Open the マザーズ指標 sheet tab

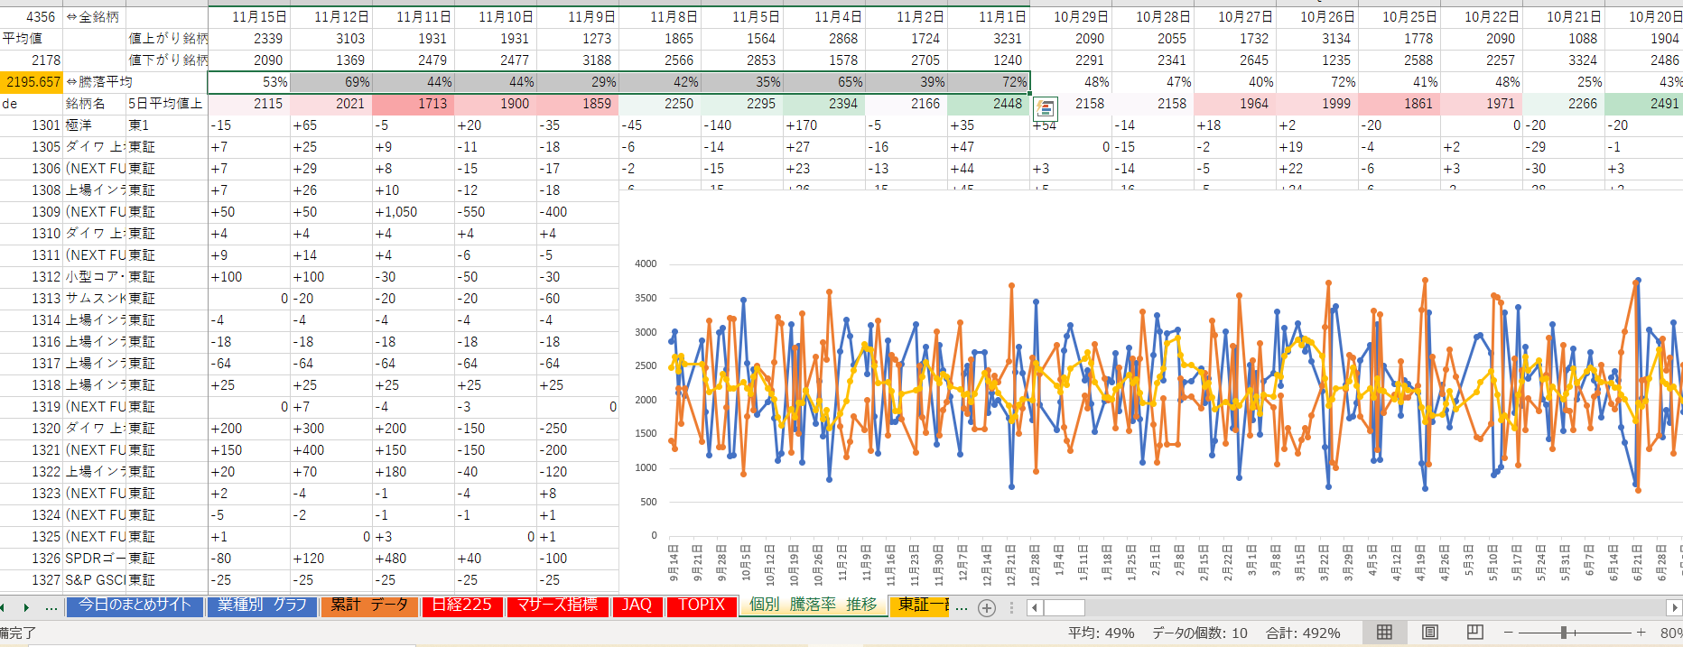(557, 605)
